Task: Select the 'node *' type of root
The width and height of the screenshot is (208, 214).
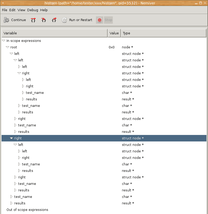Action: (x=127, y=47)
